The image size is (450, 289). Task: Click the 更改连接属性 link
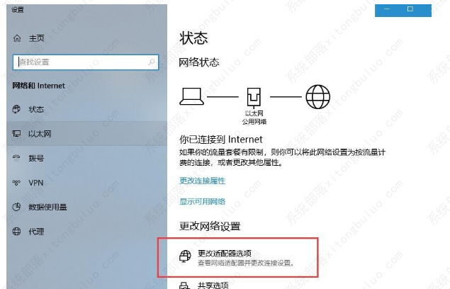(203, 181)
